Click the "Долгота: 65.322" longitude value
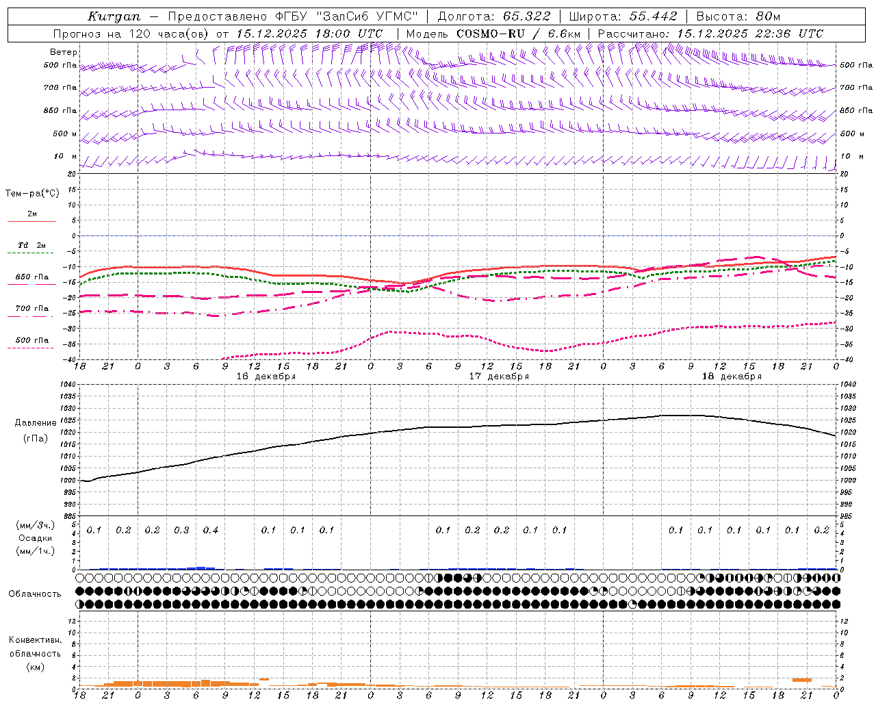Screen dimensions: 876x701 pyautogui.click(x=493, y=16)
